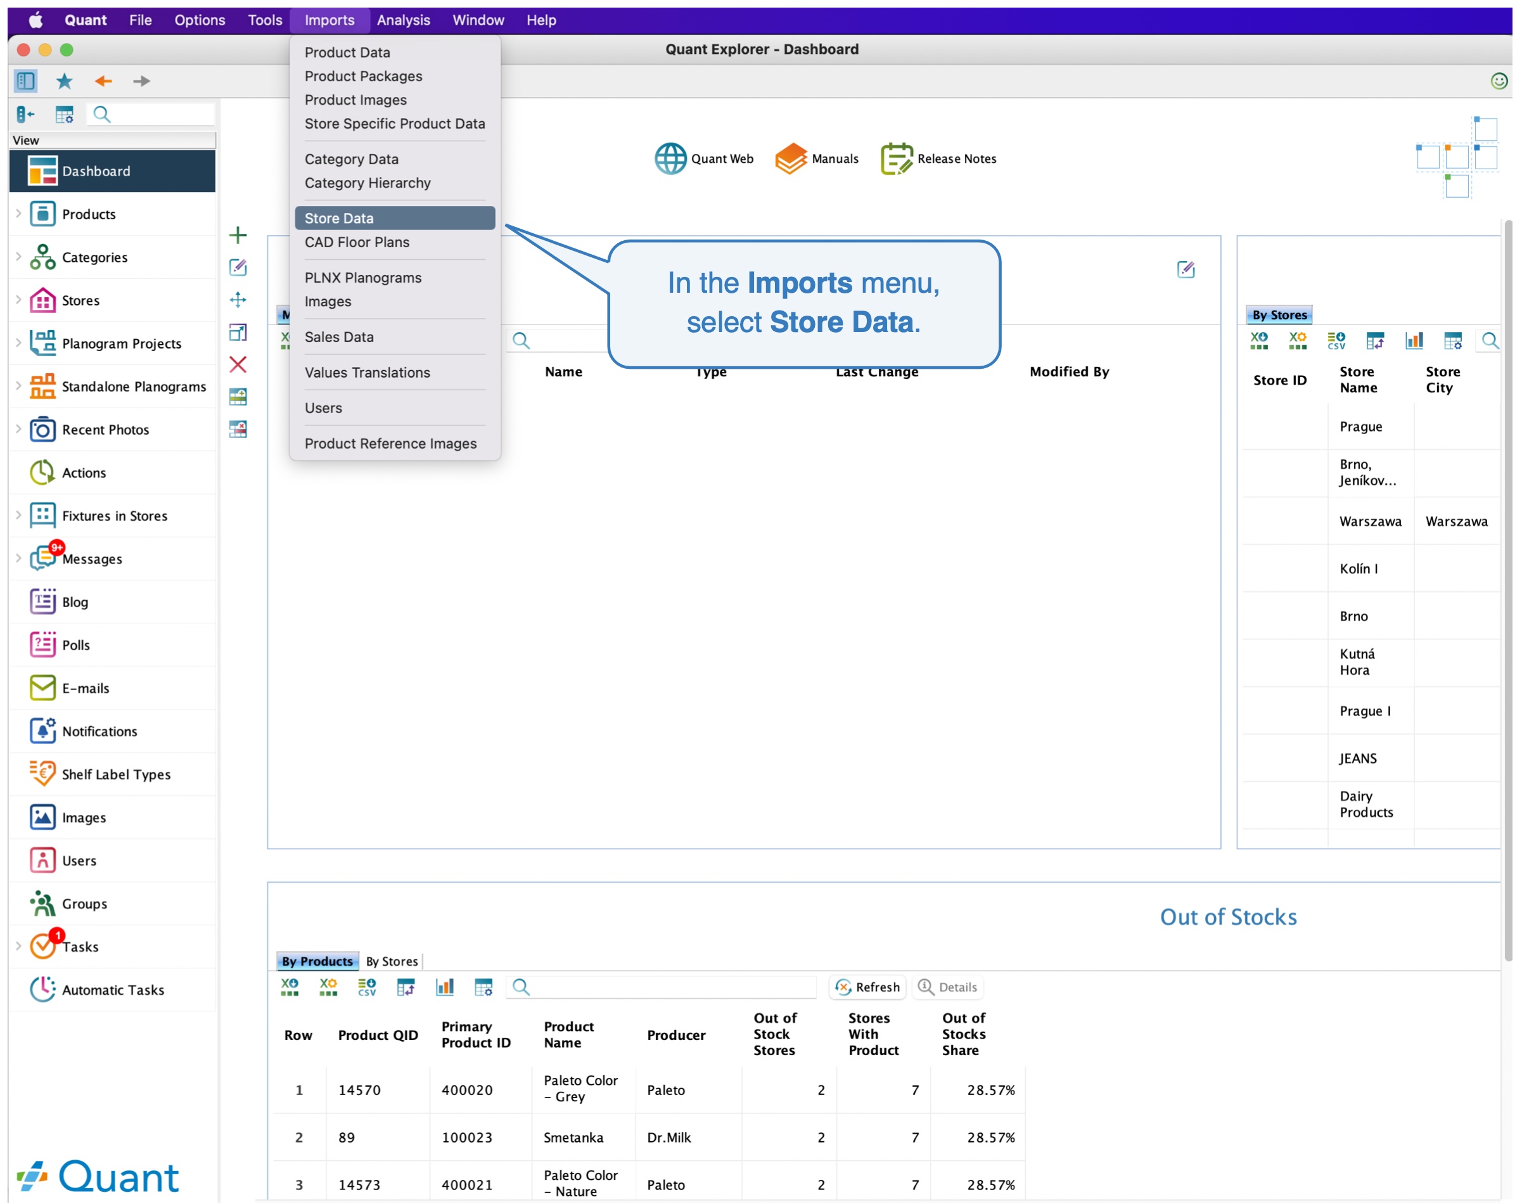
Task: Open the Quant Web globe icon
Action: (x=670, y=158)
